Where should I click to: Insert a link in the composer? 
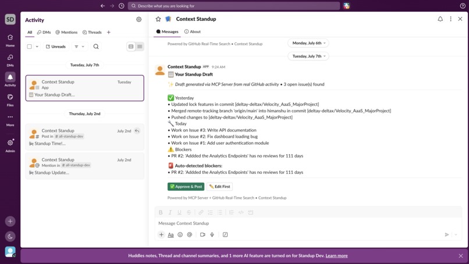pos(201,212)
